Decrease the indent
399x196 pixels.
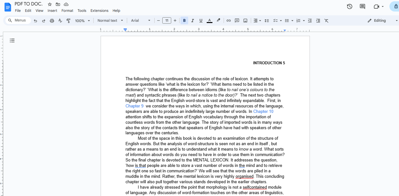pyautogui.click(x=310, y=20)
